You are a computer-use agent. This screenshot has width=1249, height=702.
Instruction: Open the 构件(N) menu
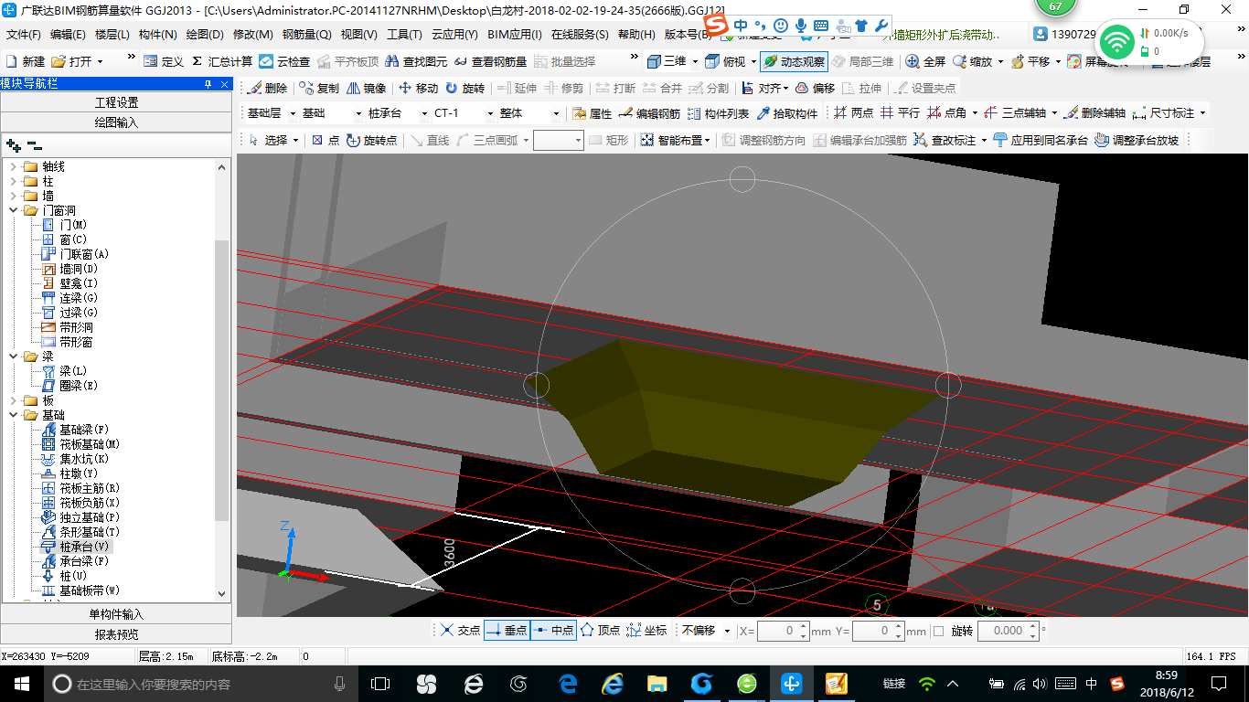pyautogui.click(x=158, y=35)
